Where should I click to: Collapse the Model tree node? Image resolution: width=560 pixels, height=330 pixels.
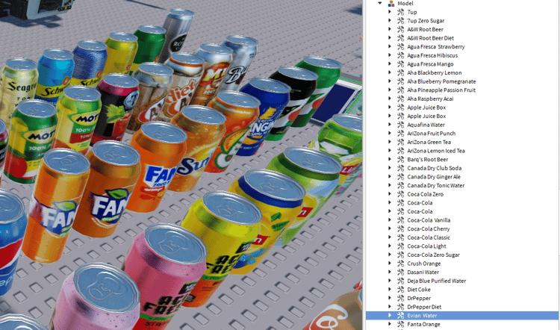click(380, 3)
